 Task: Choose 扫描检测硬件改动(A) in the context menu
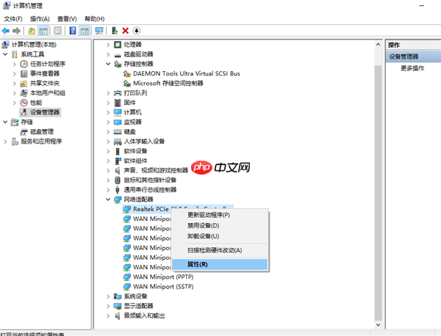click(220, 250)
